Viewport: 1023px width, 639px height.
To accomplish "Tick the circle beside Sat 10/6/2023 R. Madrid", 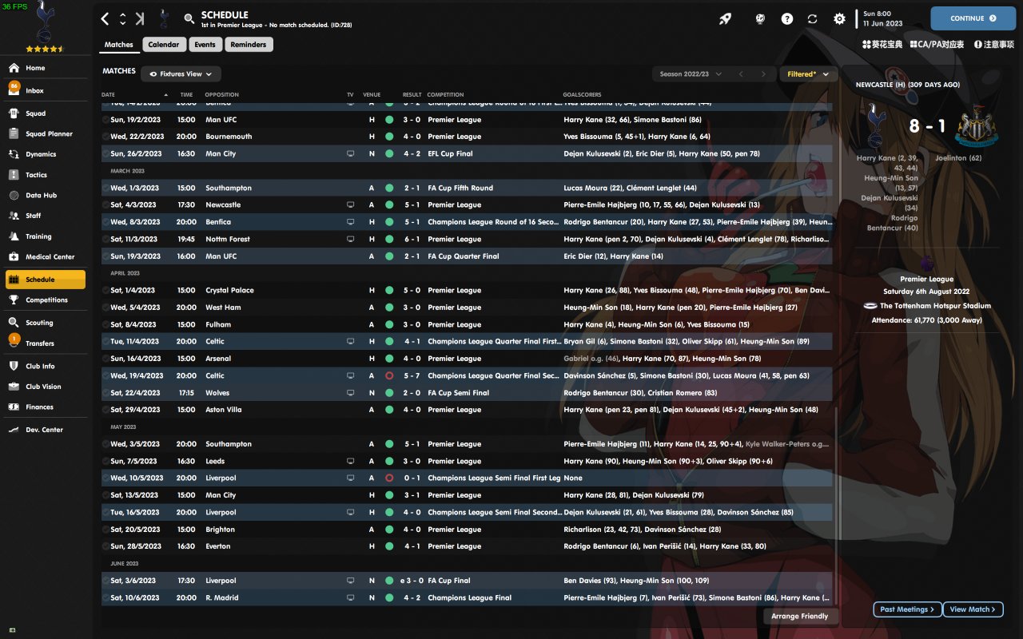I will [x=105, y=598].
